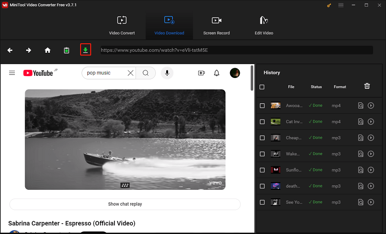Play the Sunflo... downloaded file
The height and width of the screenshot is (234, 386).
click(371, 170)
